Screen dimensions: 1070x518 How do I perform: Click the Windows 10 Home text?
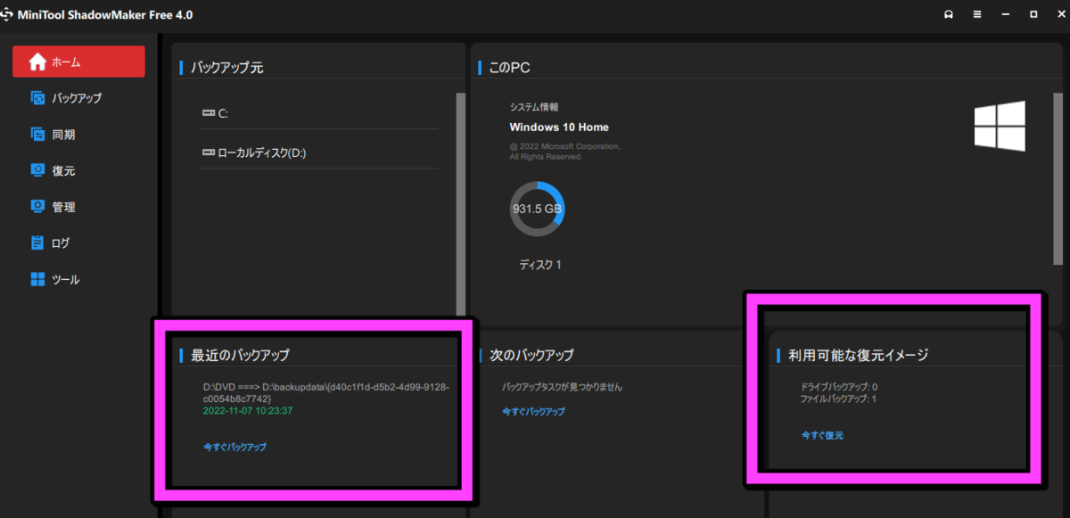pyautogui.click(x=559, y=127)
